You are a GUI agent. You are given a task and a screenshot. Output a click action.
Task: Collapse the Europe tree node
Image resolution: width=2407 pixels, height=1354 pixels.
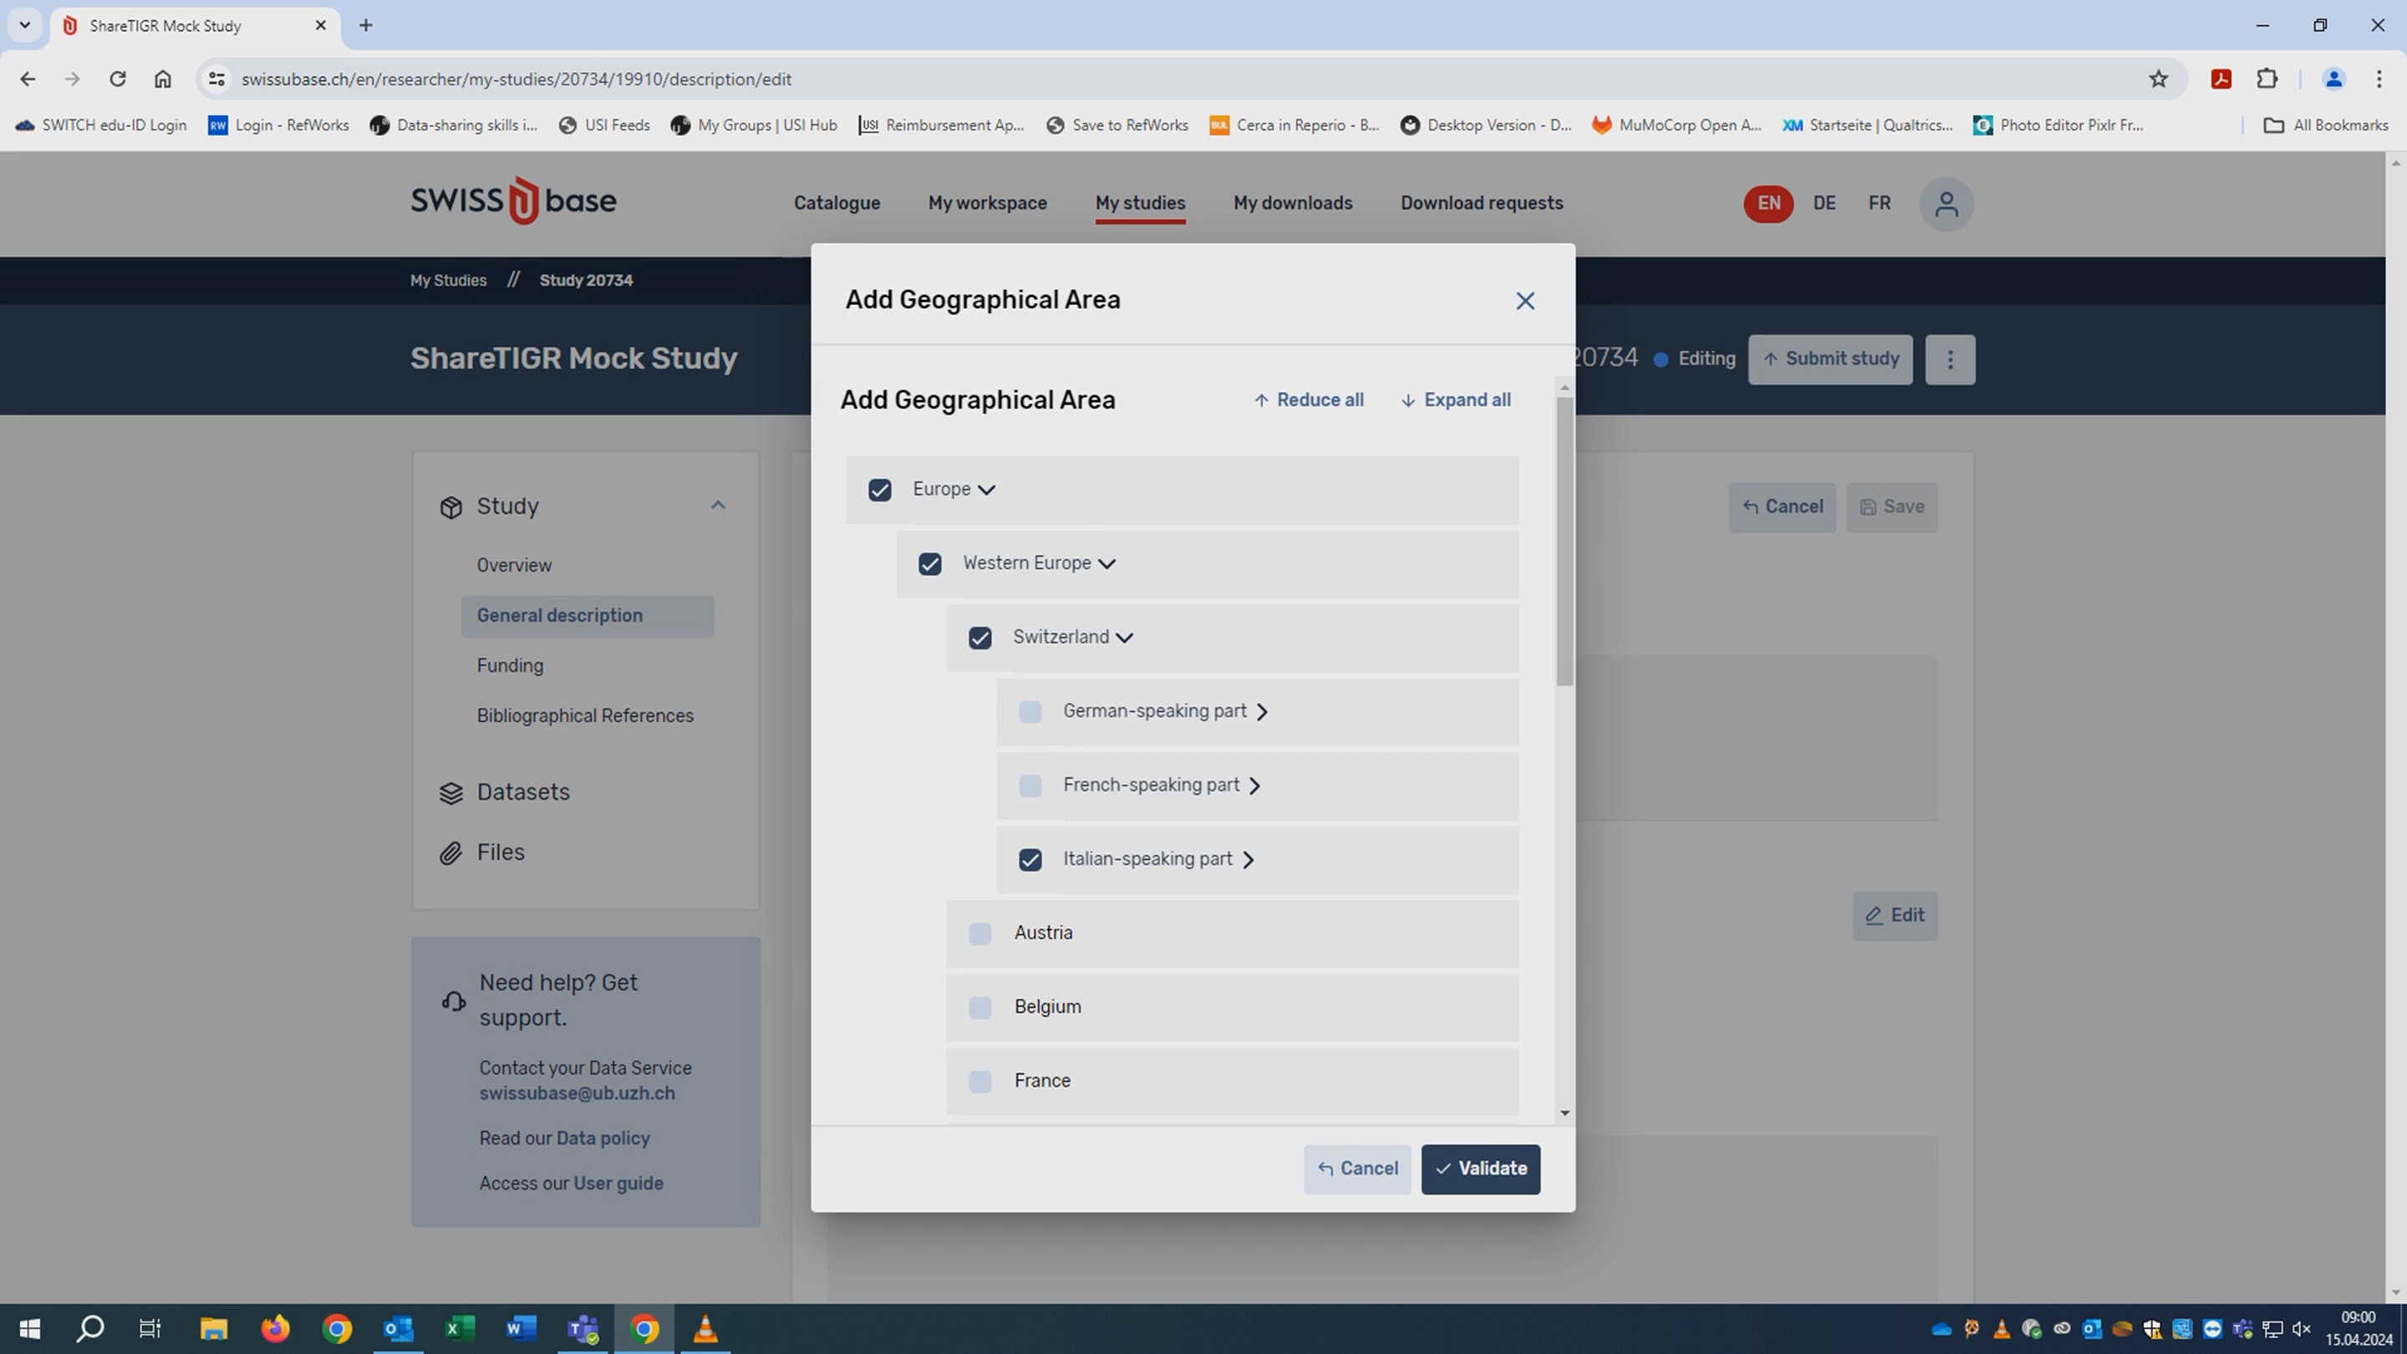click(987, 490)
